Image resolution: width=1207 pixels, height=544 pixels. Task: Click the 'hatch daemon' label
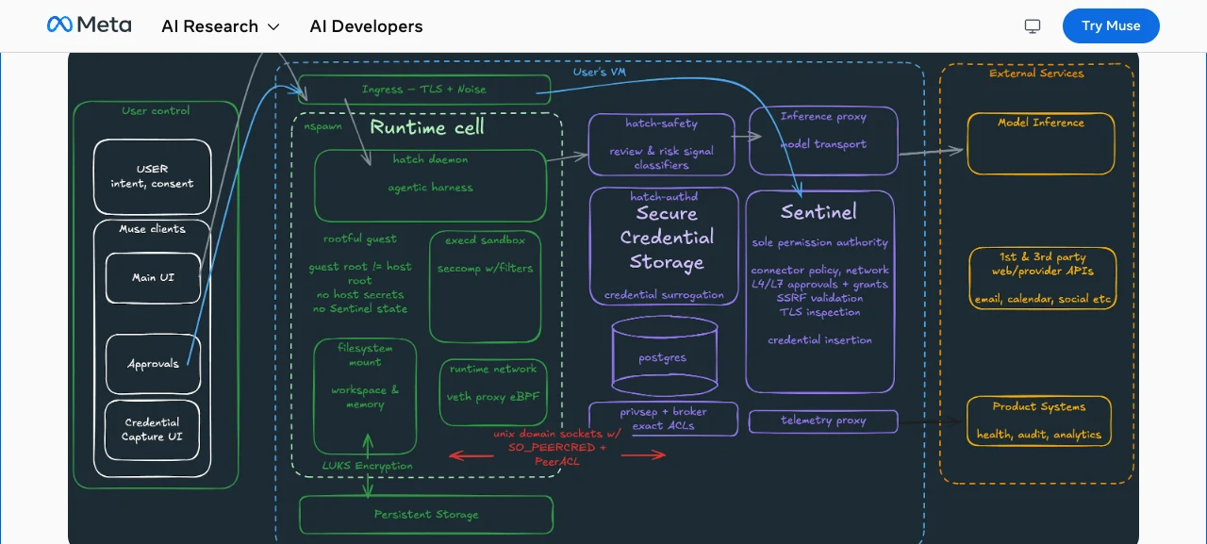pyautogui.click(x=430, y=159)
